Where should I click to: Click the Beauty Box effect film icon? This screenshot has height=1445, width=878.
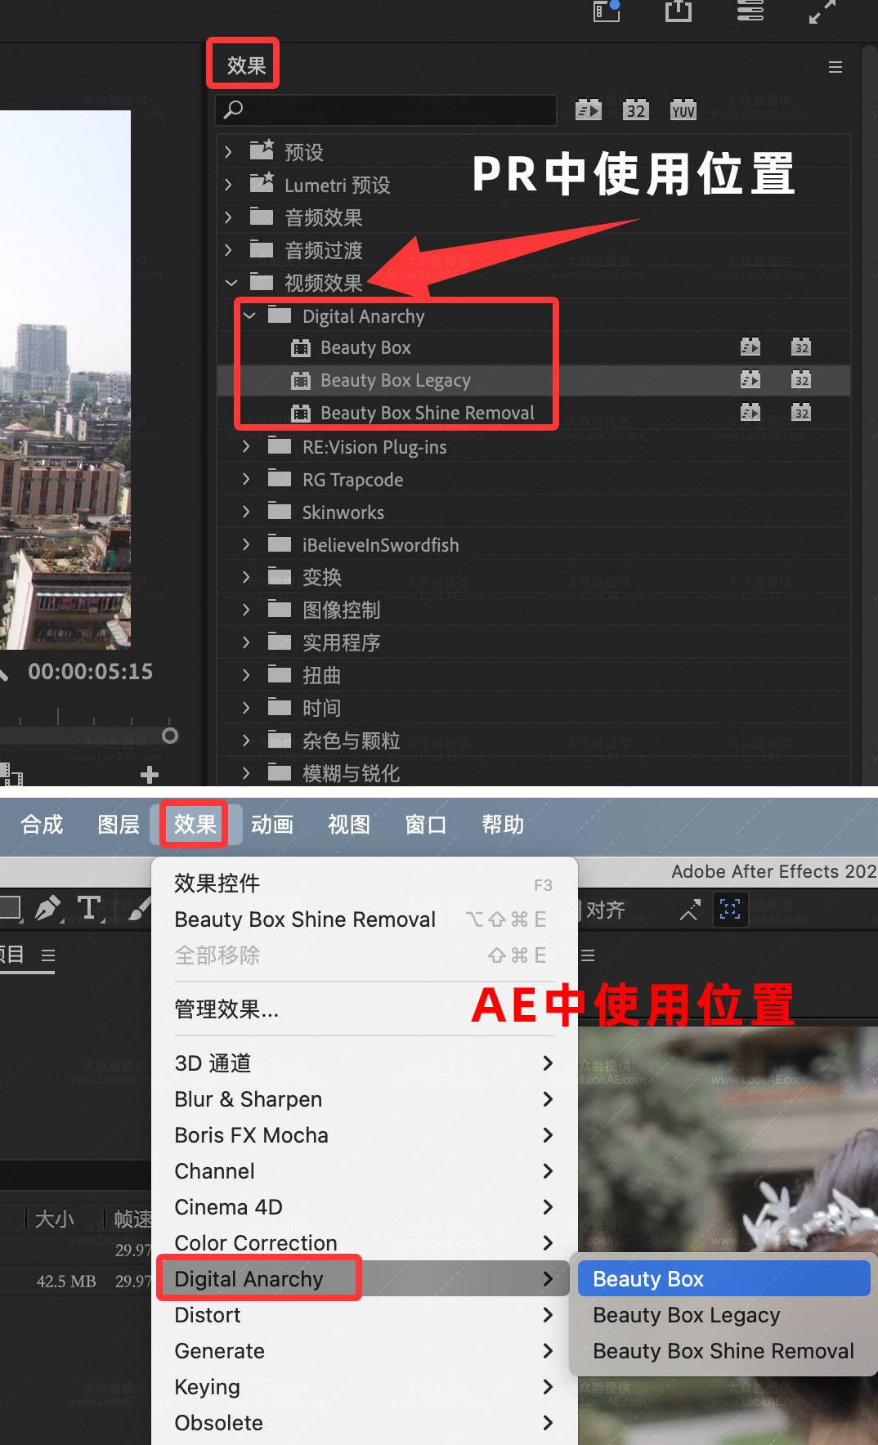[301, 348]
